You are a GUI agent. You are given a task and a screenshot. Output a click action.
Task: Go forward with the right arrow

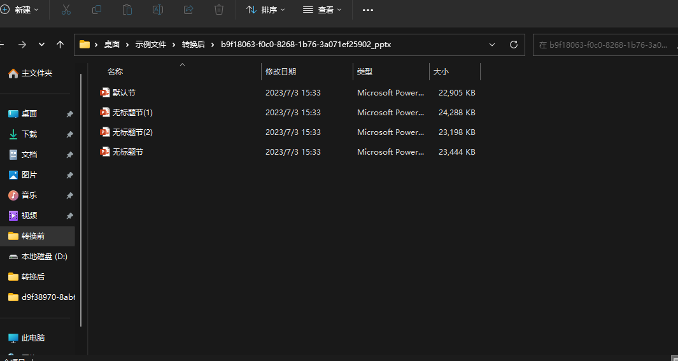pos(22,45)
